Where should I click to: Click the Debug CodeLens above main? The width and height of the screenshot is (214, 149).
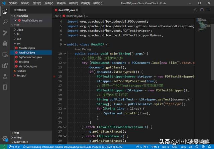[x=86, y=49]
